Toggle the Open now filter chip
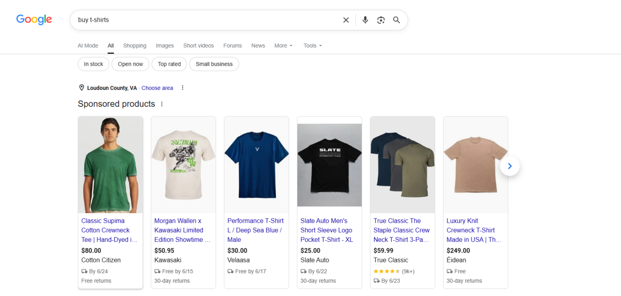Screen dimensions: 621x296 (x=130, y=64)
